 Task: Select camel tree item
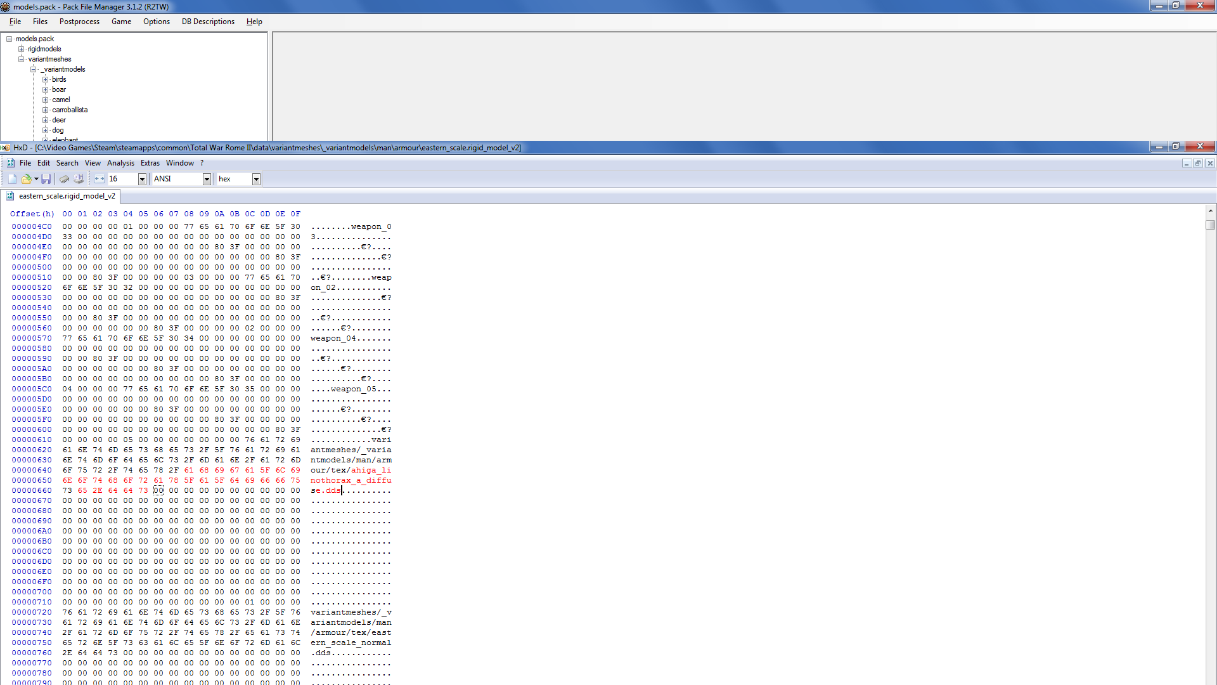pyautogui.click(x=61, y=100)
